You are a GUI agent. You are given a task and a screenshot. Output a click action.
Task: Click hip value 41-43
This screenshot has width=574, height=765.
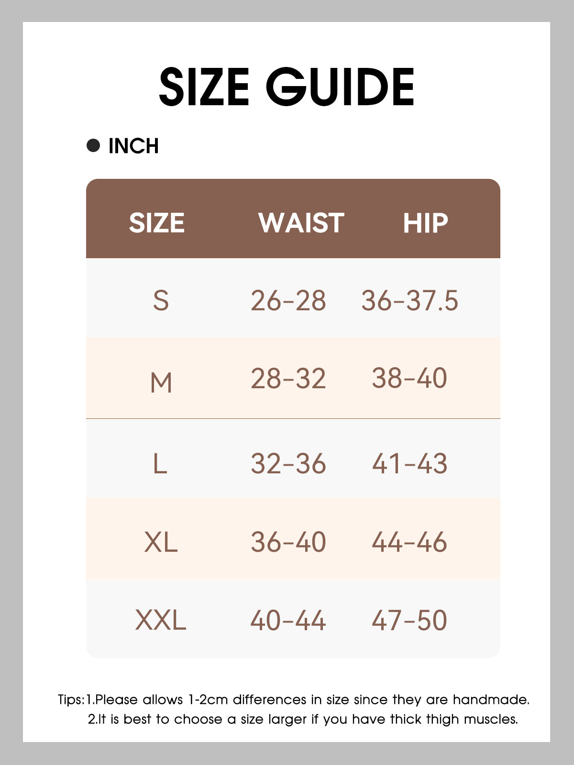pyautogui.click(x=410, y=464)
